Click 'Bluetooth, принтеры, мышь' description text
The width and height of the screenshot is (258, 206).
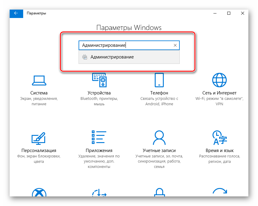pos(99,101)
